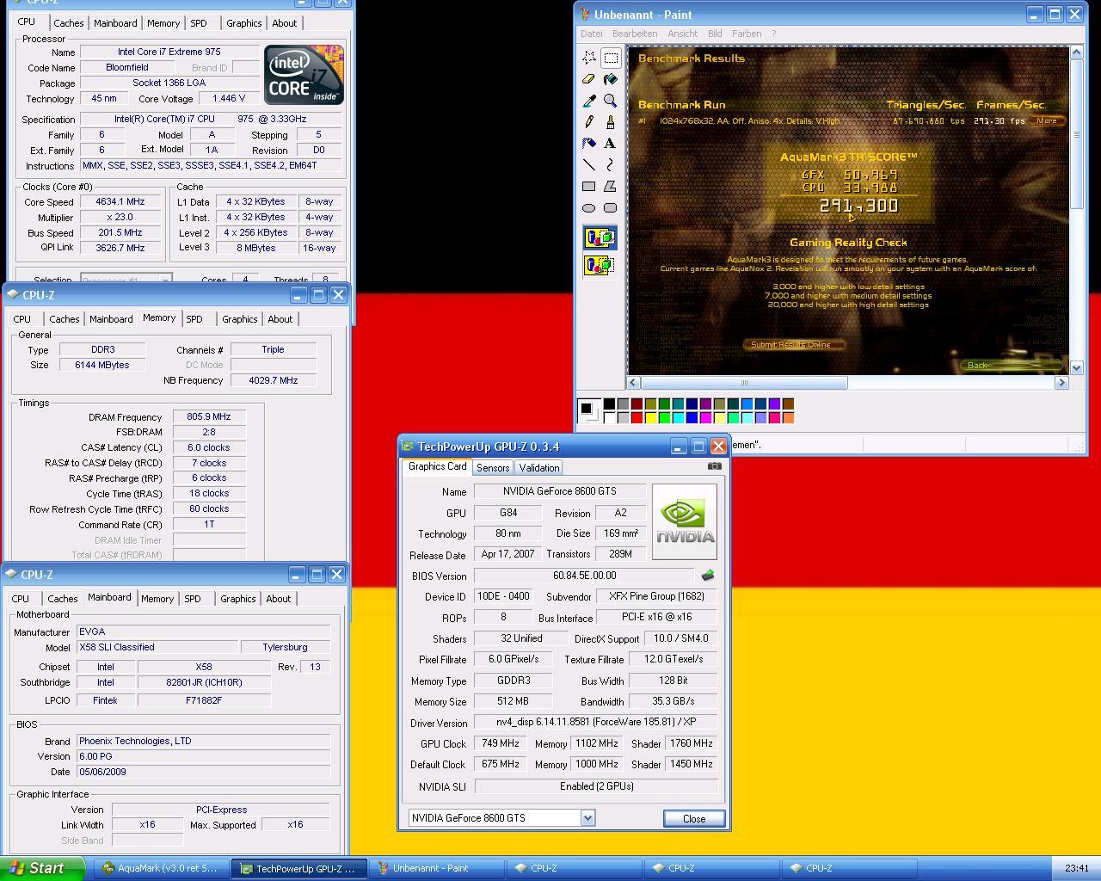Pick the red color swatch in Paint palette
The image size is (1101, 881).
point(637,418)
